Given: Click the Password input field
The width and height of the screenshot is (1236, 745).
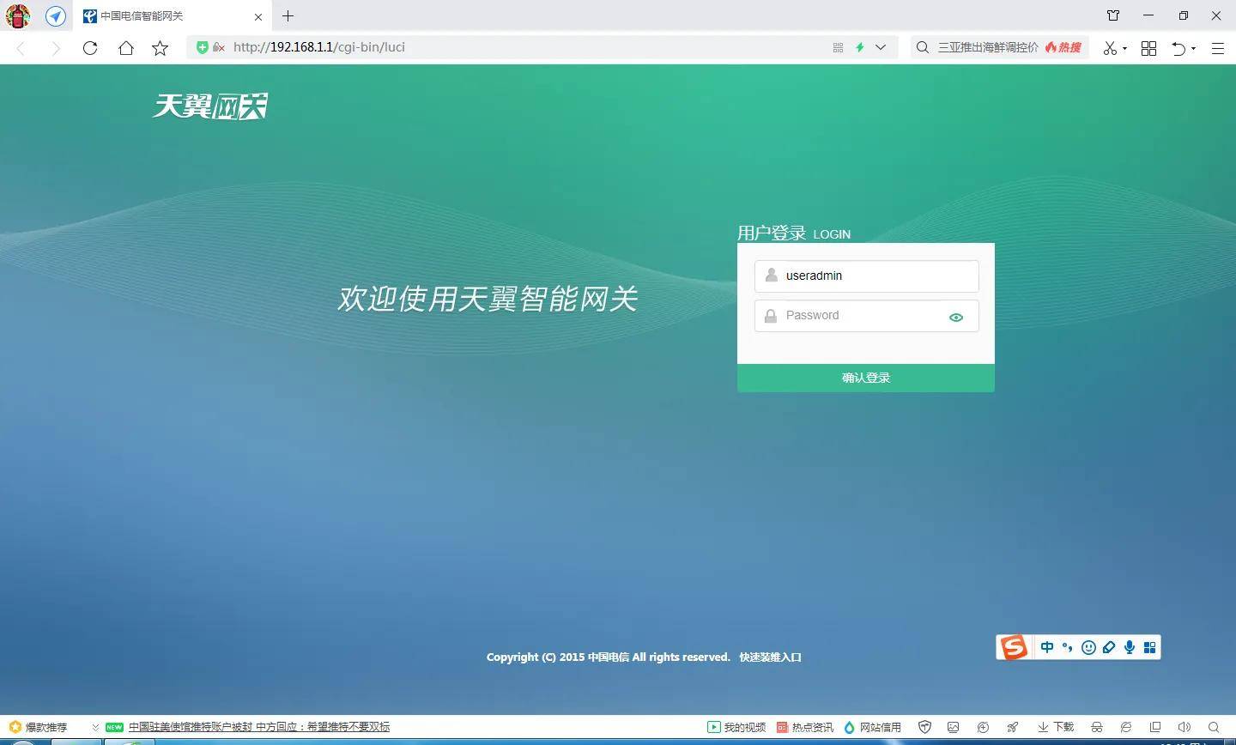Looking at the screenshot, I should click(867, 316).
